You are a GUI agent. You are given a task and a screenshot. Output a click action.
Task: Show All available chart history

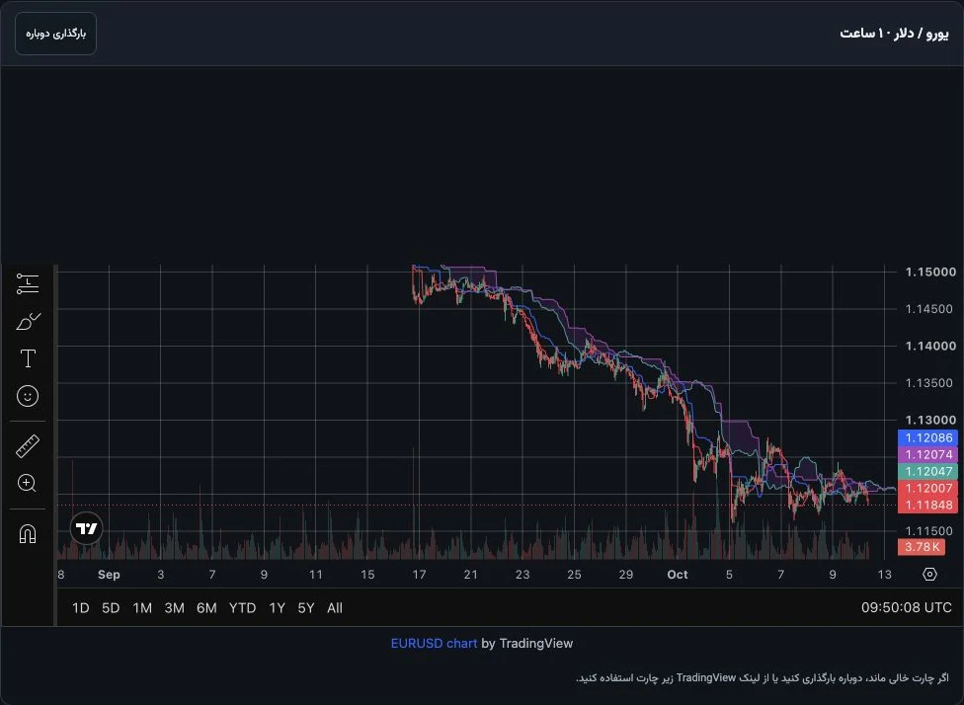pyautogui.click(x=335, y=608)
